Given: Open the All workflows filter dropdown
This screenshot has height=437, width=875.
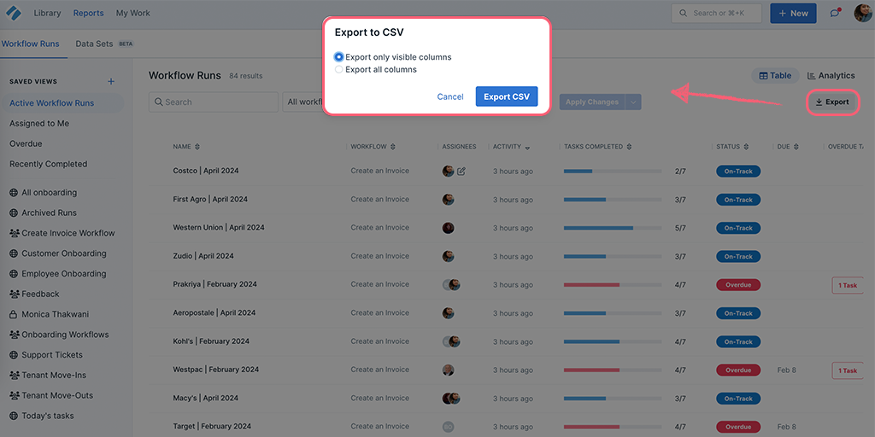Looking at the screenshot, I should coord(303,102).
